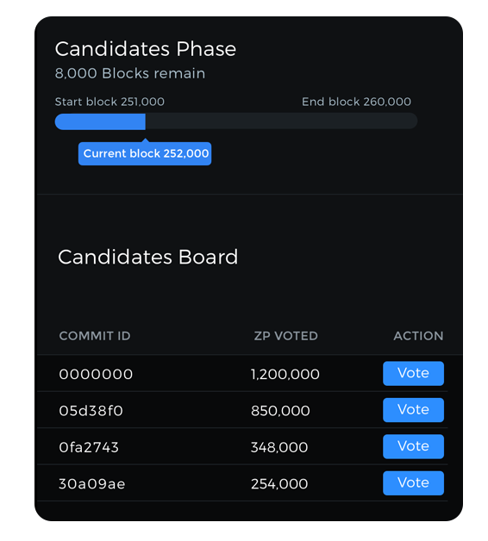Screen dimensions: 488x541
Task: Vote for commit 05d38f0
Action: coord(413,410)
